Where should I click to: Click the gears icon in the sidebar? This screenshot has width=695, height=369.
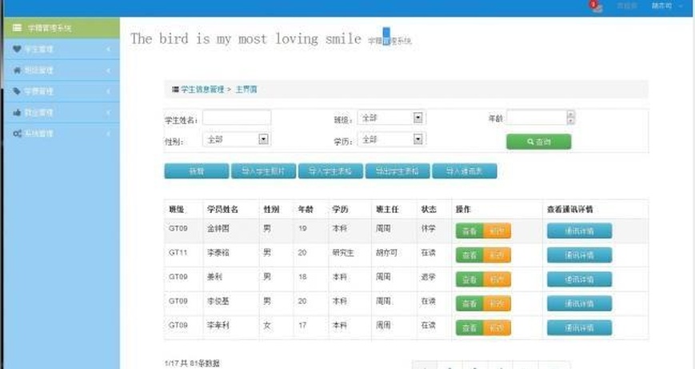coord(18,134)
